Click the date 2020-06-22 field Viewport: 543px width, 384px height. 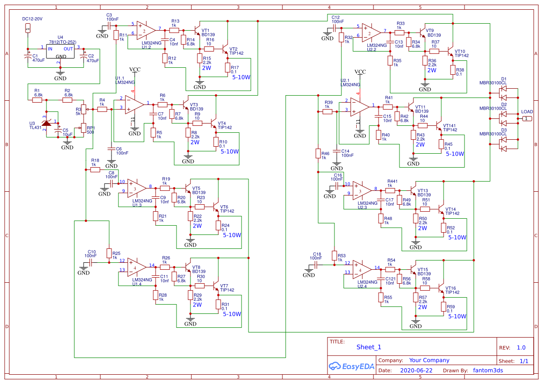point(416,370)
